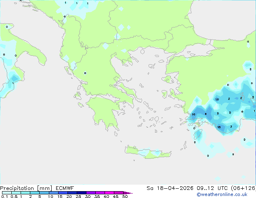This screenshot has height=198, width=256.
Task: Click the "0.5" legend scale label
Action: pos(14,196)
